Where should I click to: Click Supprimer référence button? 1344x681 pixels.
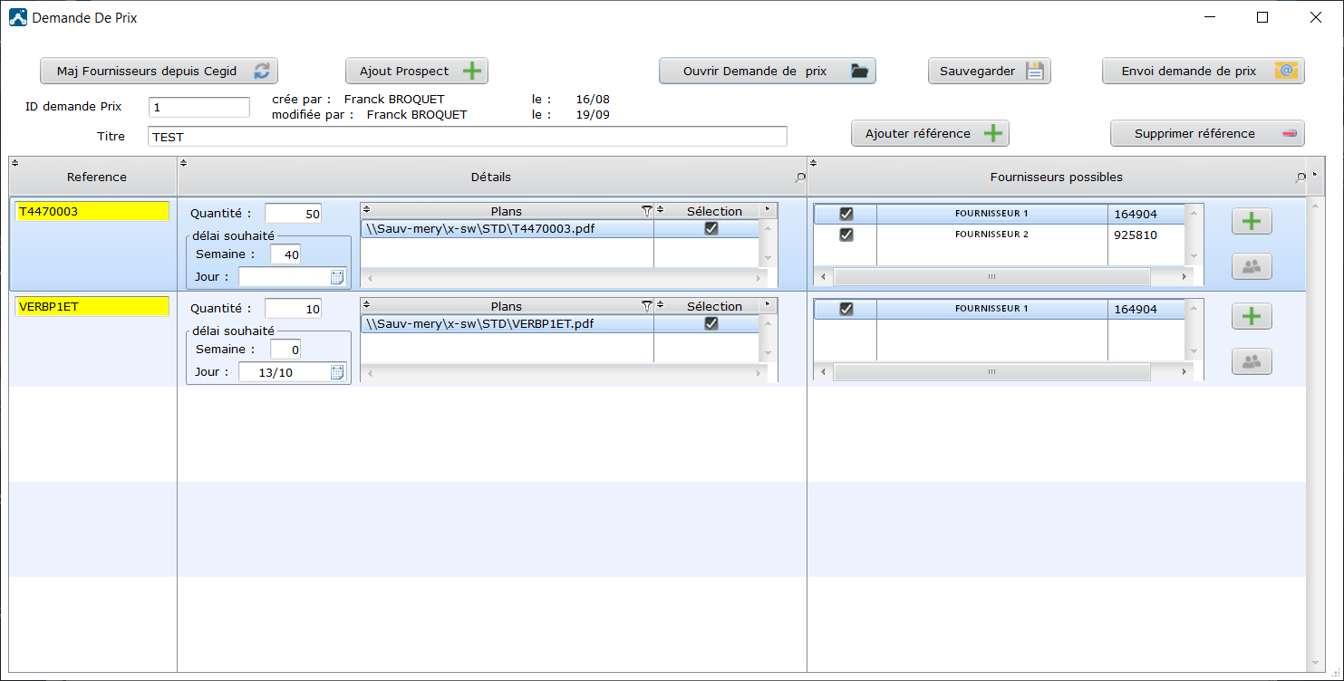[x=1207, y=133]
